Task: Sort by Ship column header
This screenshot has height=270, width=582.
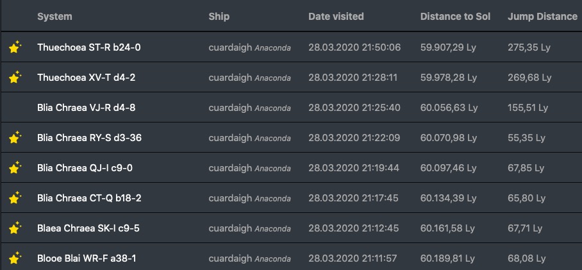Action: pos(219,16)
